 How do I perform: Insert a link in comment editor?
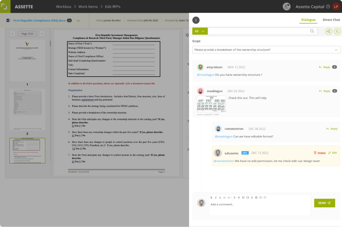pos(239,197)
